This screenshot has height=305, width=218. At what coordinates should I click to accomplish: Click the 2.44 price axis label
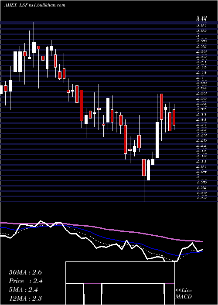201,114
